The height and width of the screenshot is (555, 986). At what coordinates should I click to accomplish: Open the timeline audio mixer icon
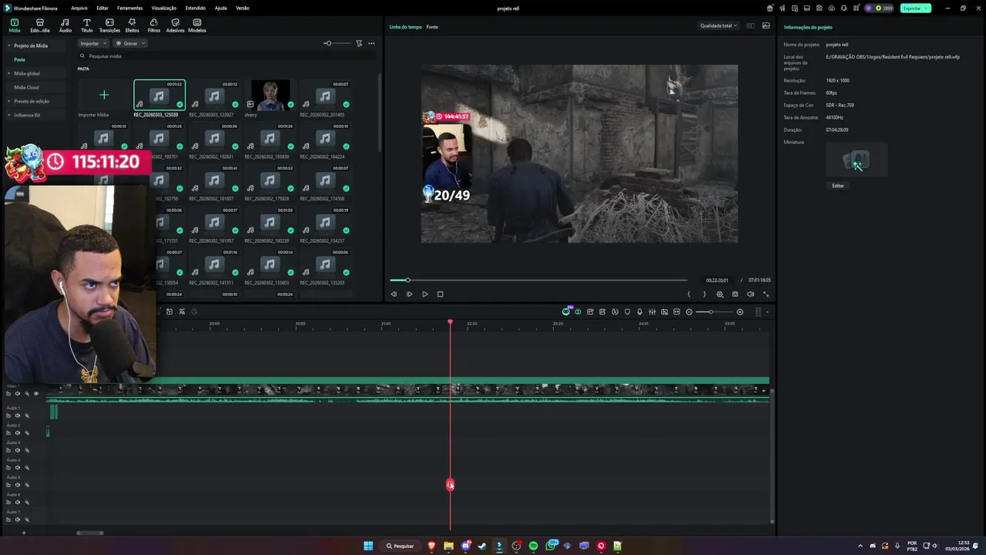652,311
